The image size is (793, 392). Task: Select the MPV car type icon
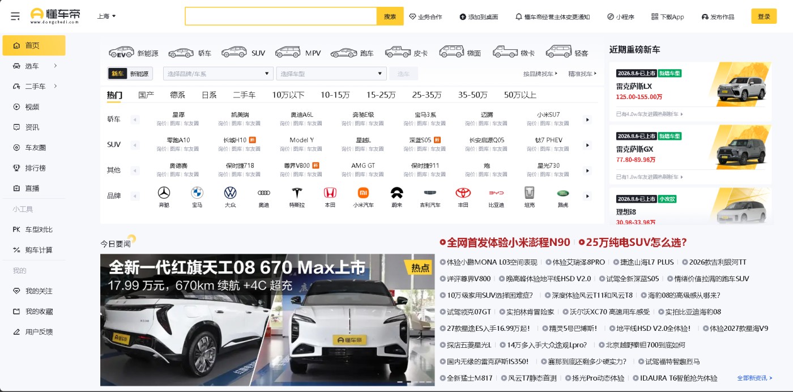(x=288, y=53)
